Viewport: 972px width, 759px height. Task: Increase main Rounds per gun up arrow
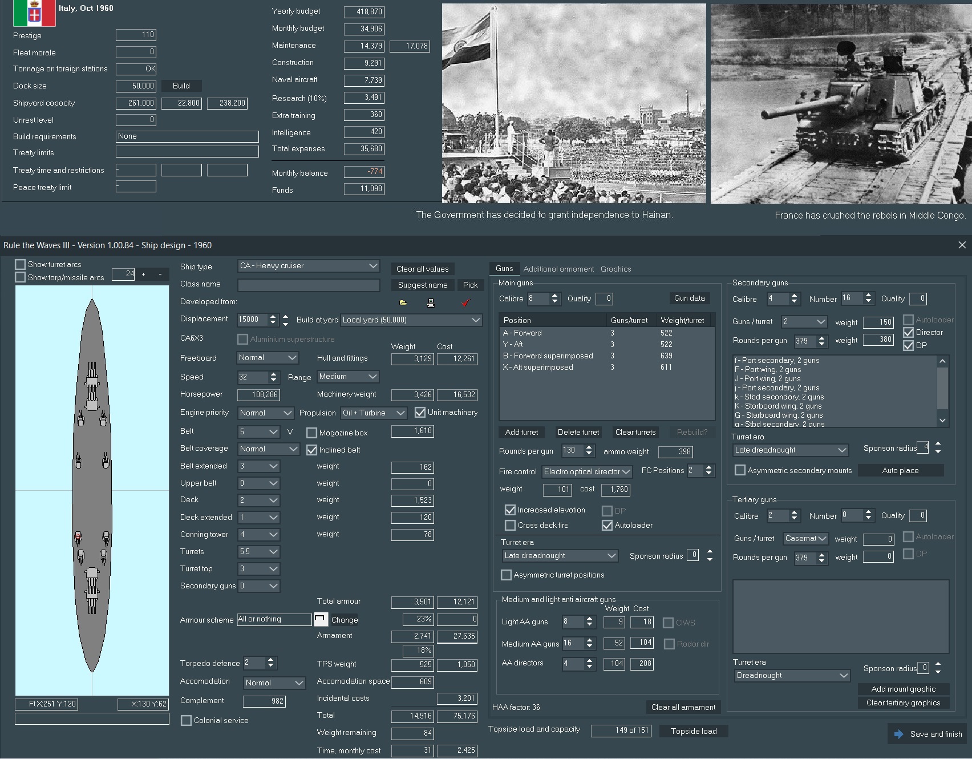coord(589,447)
